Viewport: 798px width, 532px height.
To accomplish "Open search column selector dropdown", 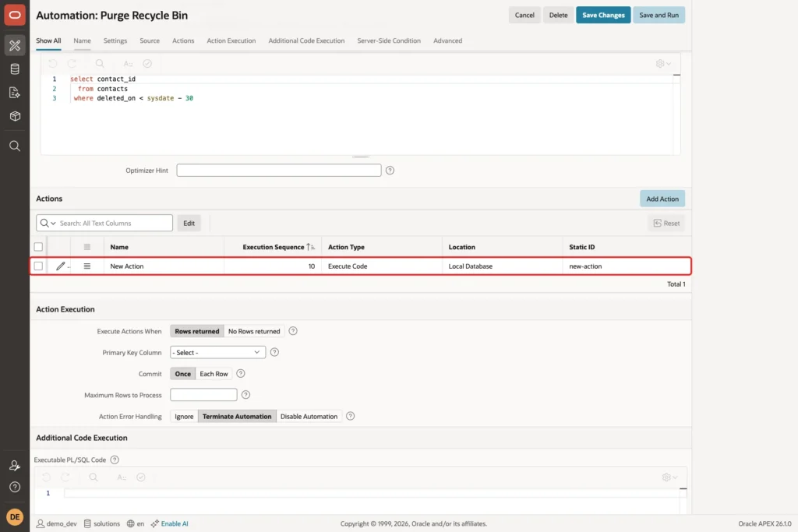I will (48, 224).
